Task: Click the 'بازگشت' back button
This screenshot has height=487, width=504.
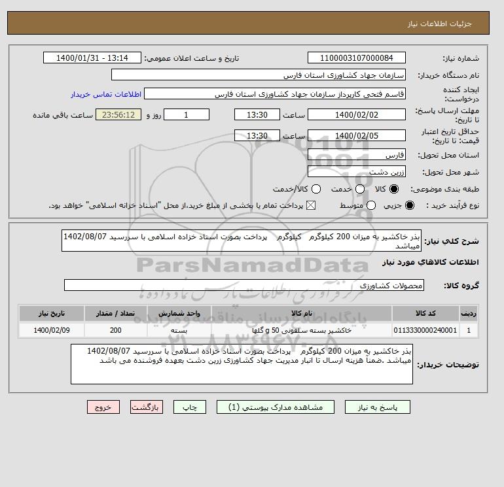Action: click(147, 407)
